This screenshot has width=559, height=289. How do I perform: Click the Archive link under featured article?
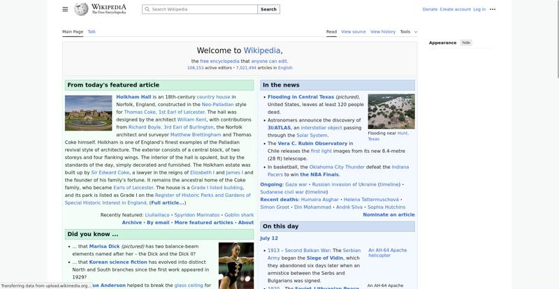(132, 223)
